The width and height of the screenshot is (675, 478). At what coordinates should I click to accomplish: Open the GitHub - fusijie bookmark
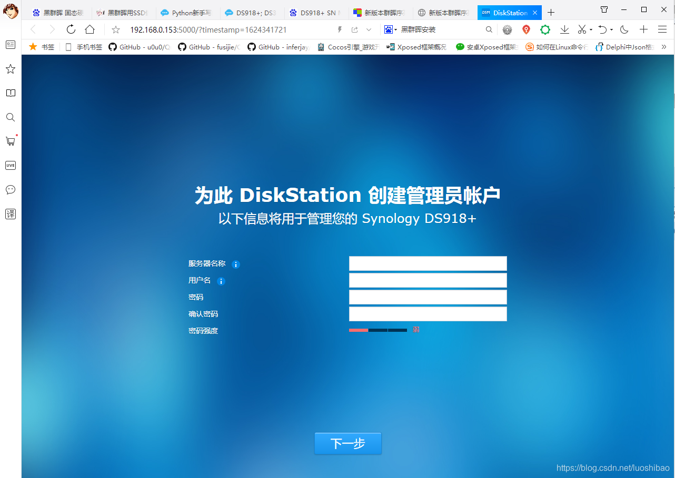pyautogui.click(x=209, y=47)
